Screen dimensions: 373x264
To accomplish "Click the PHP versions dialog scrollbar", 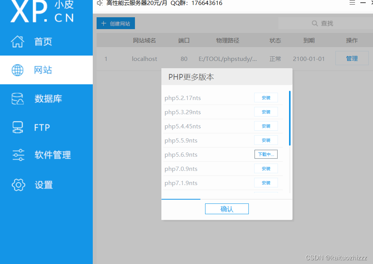I will (290, 115).
